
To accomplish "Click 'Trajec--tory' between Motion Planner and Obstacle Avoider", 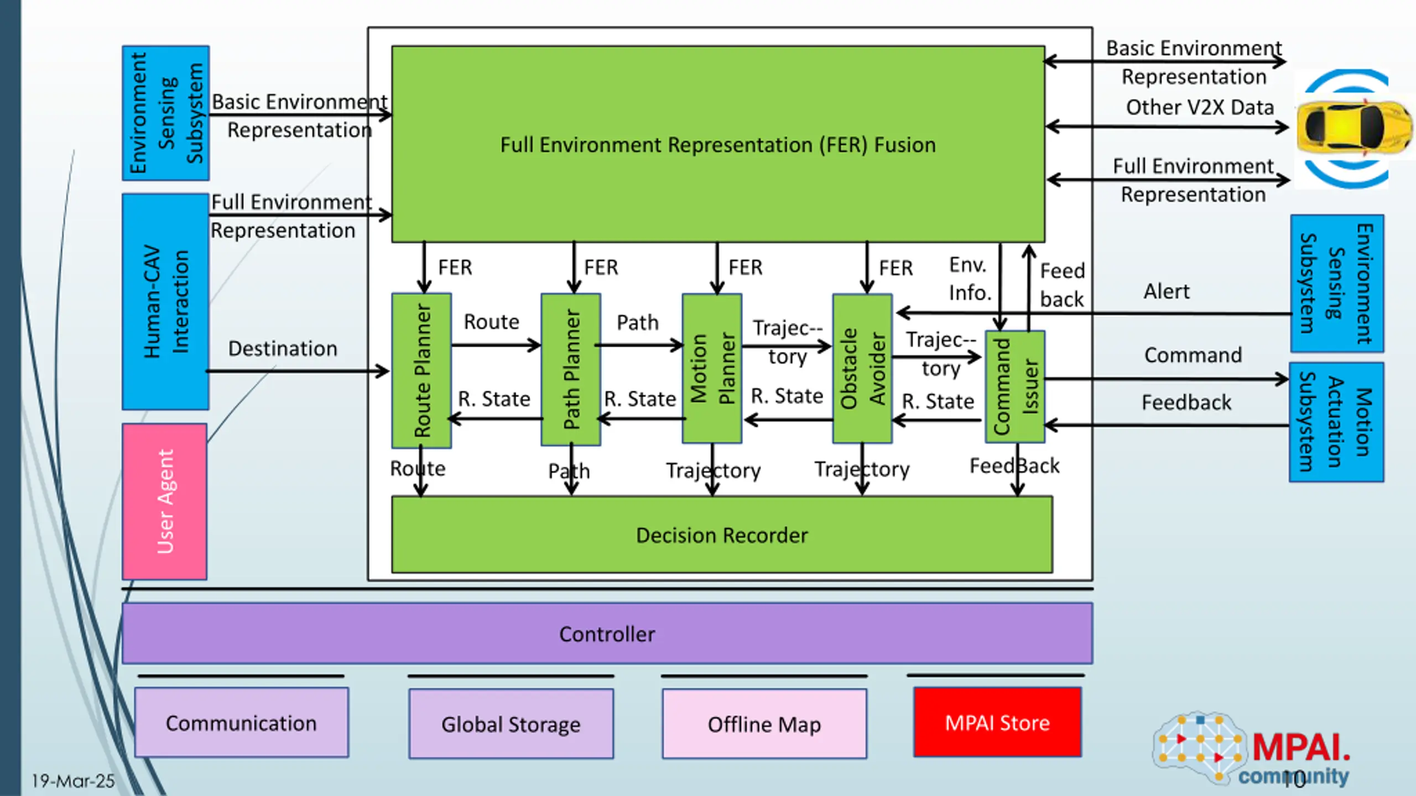I will (788, 342).
